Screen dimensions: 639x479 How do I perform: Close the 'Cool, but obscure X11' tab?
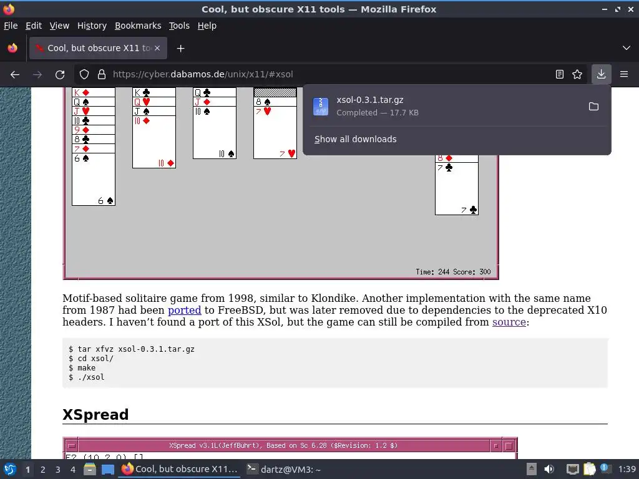[157, 48]
